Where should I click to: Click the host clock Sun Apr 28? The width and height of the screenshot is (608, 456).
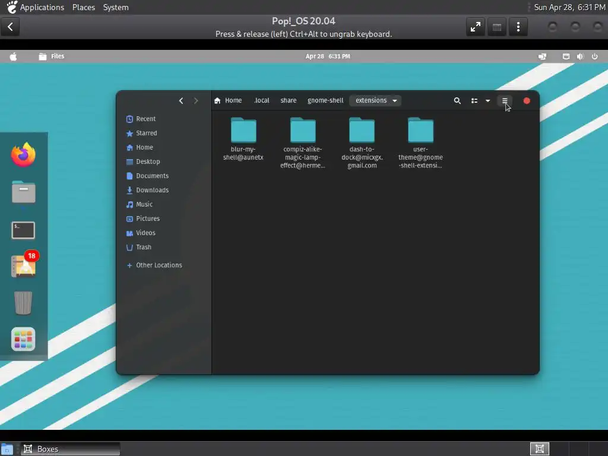click(569, 7)
